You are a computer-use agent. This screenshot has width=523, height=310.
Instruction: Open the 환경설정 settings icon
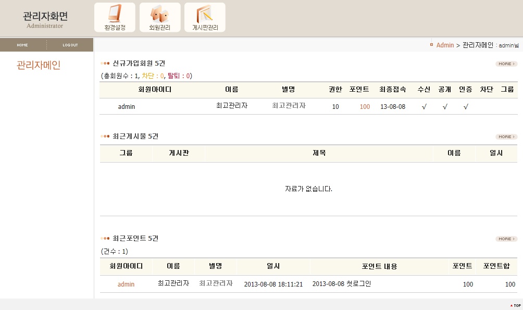[115, 17]
